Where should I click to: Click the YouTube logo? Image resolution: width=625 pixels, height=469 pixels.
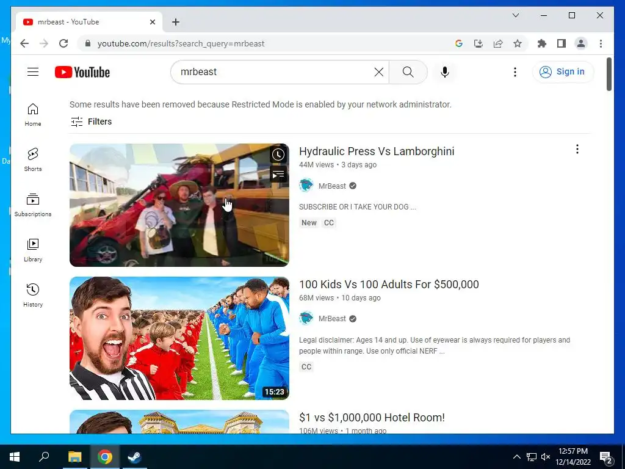pos(82,72)
